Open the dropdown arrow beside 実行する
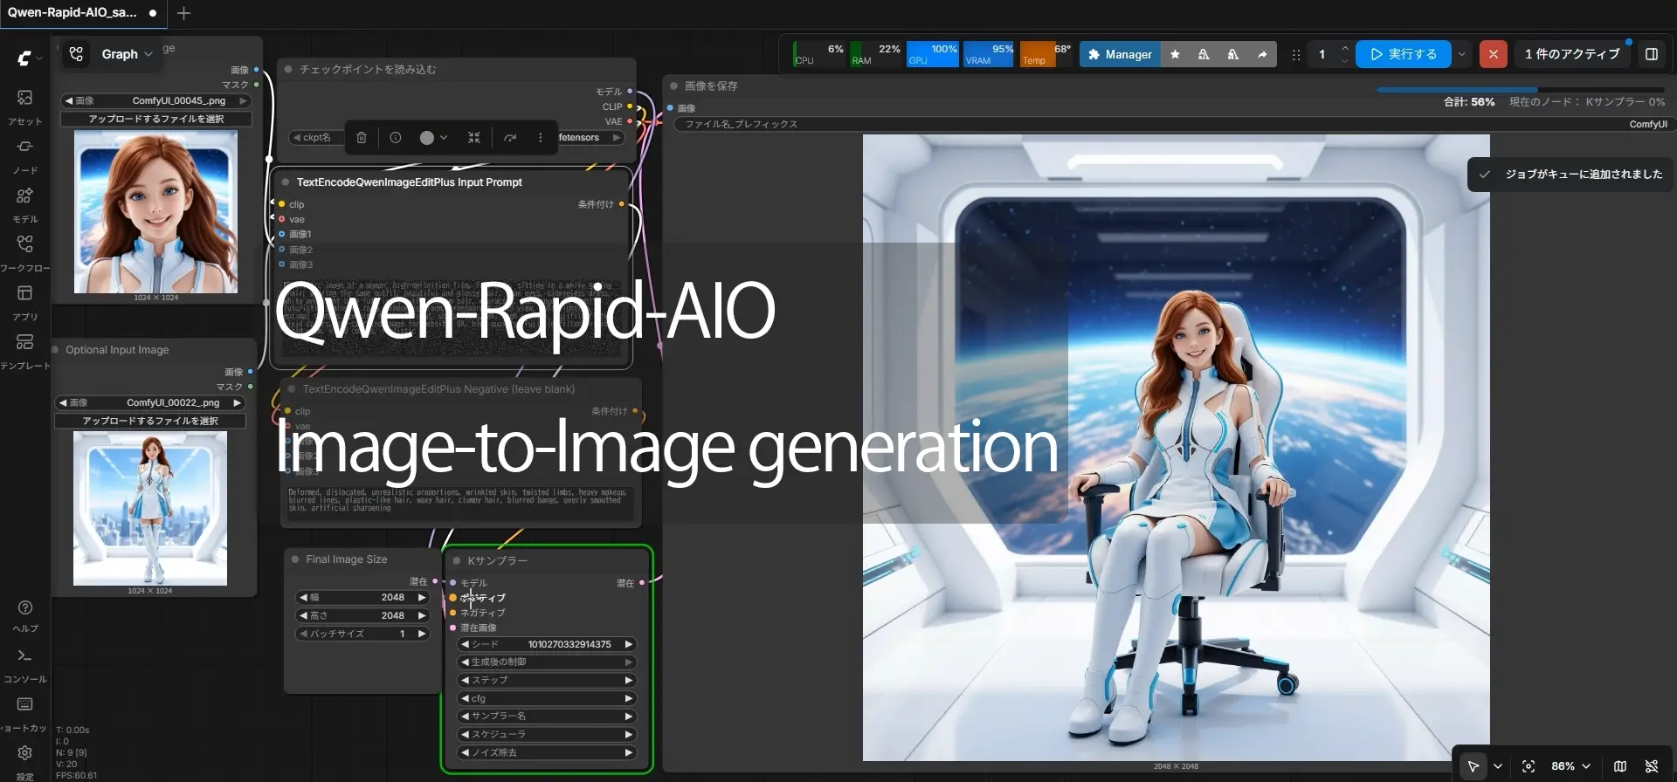The height and width of the screenshot is (782, 1677). point(1461,54)
